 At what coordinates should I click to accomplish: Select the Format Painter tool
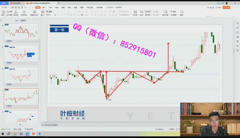pos(17,13)
